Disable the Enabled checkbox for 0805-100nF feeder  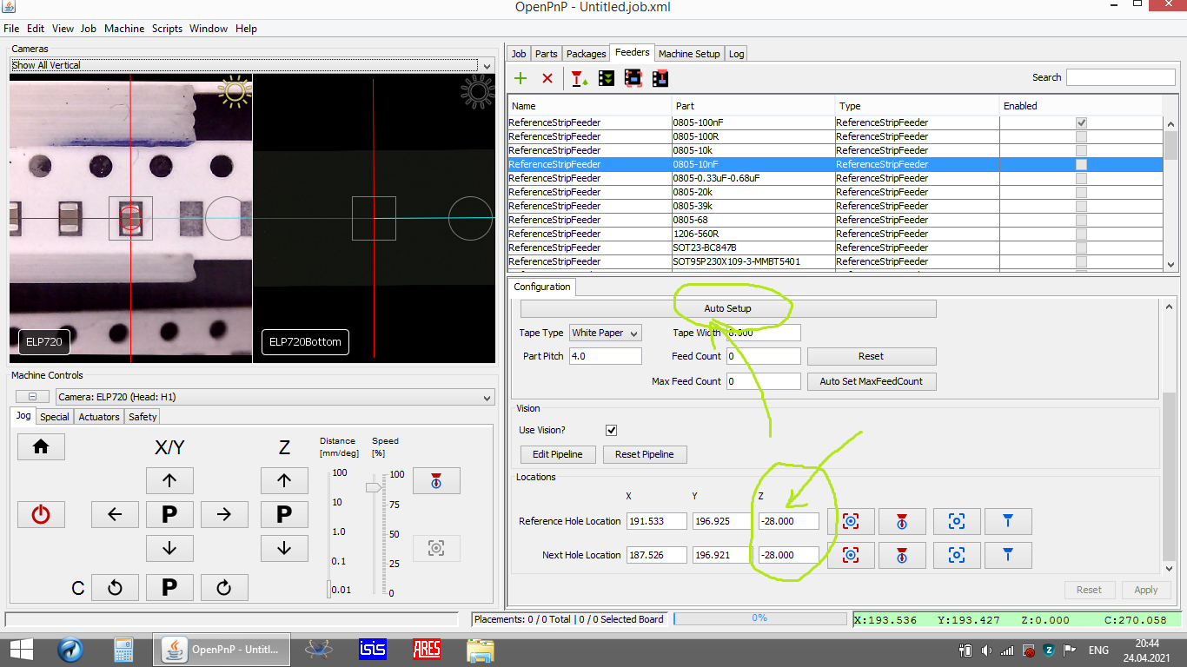(x=1081, y=122)
